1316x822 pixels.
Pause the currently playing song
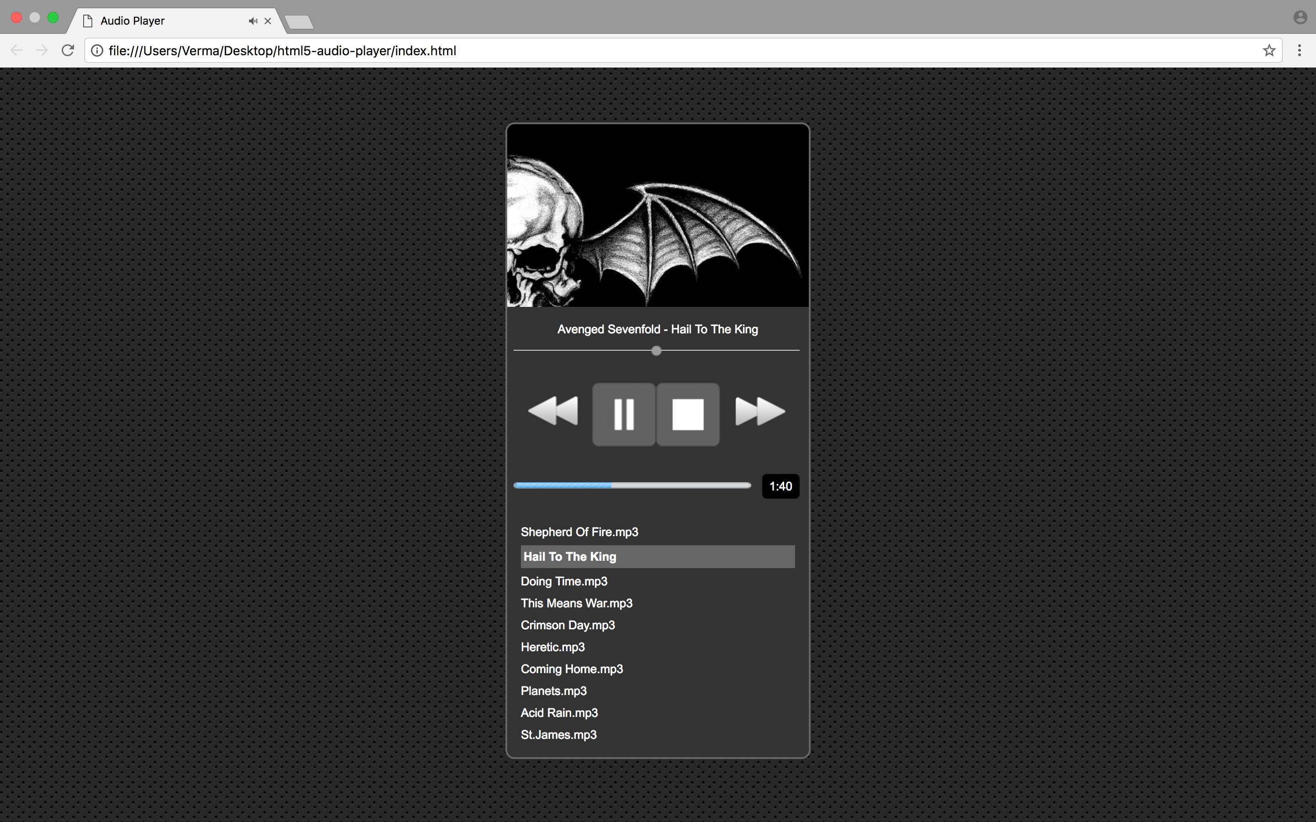point(624,414)
